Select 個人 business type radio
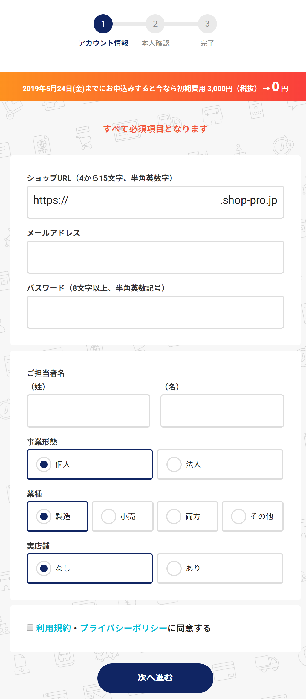The image size is (306, 699). pyautogui.click(x=90, y=464)
